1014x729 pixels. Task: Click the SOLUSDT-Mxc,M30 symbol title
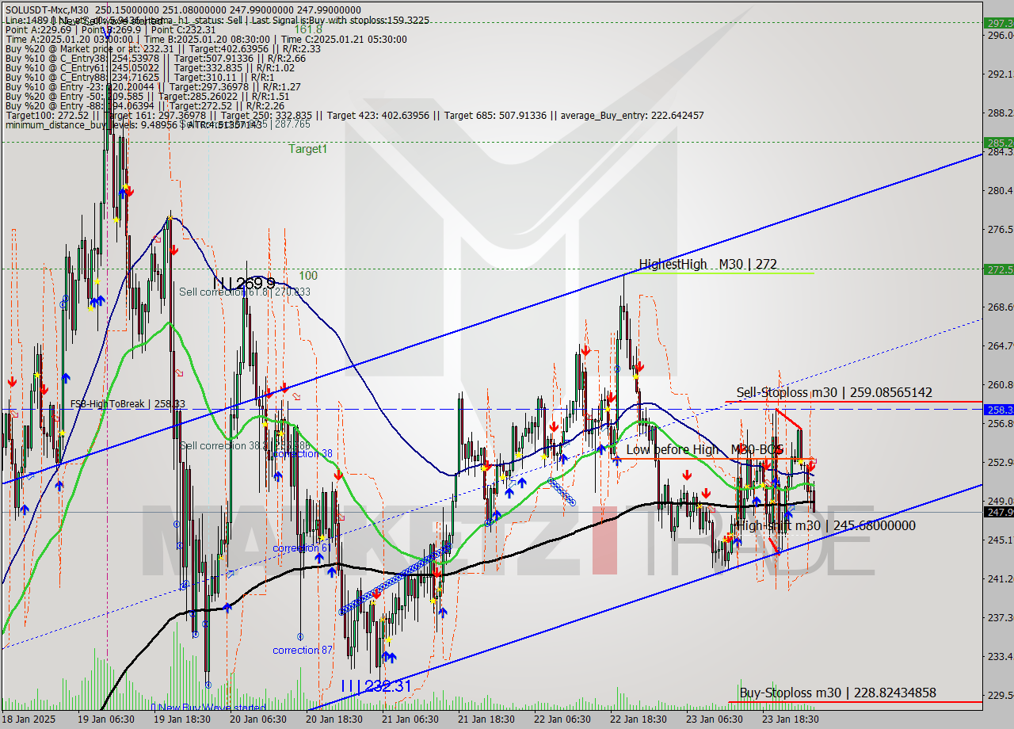point(46,9)
